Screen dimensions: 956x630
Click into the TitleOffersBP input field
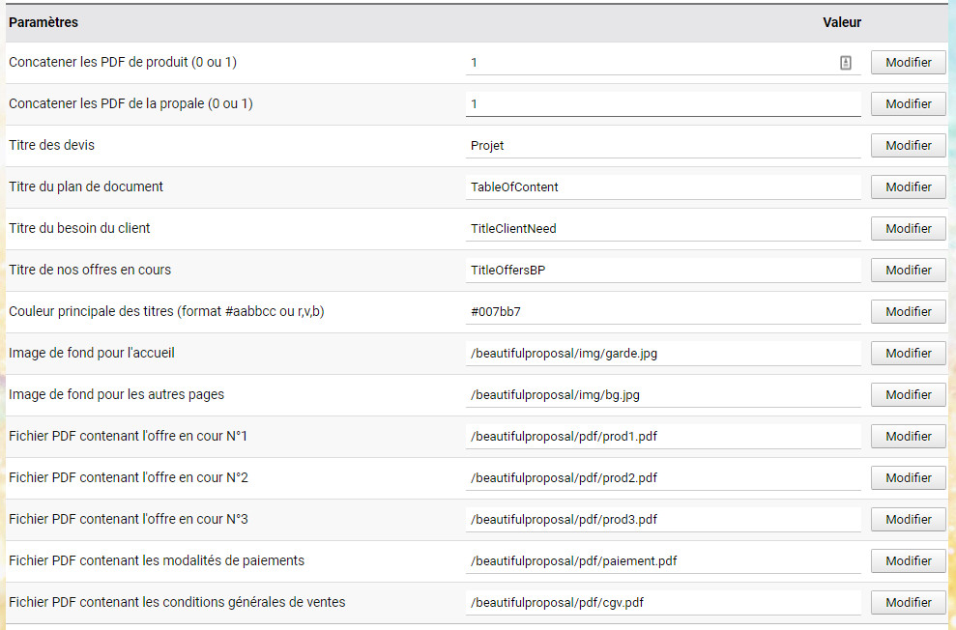click(663, 270)
